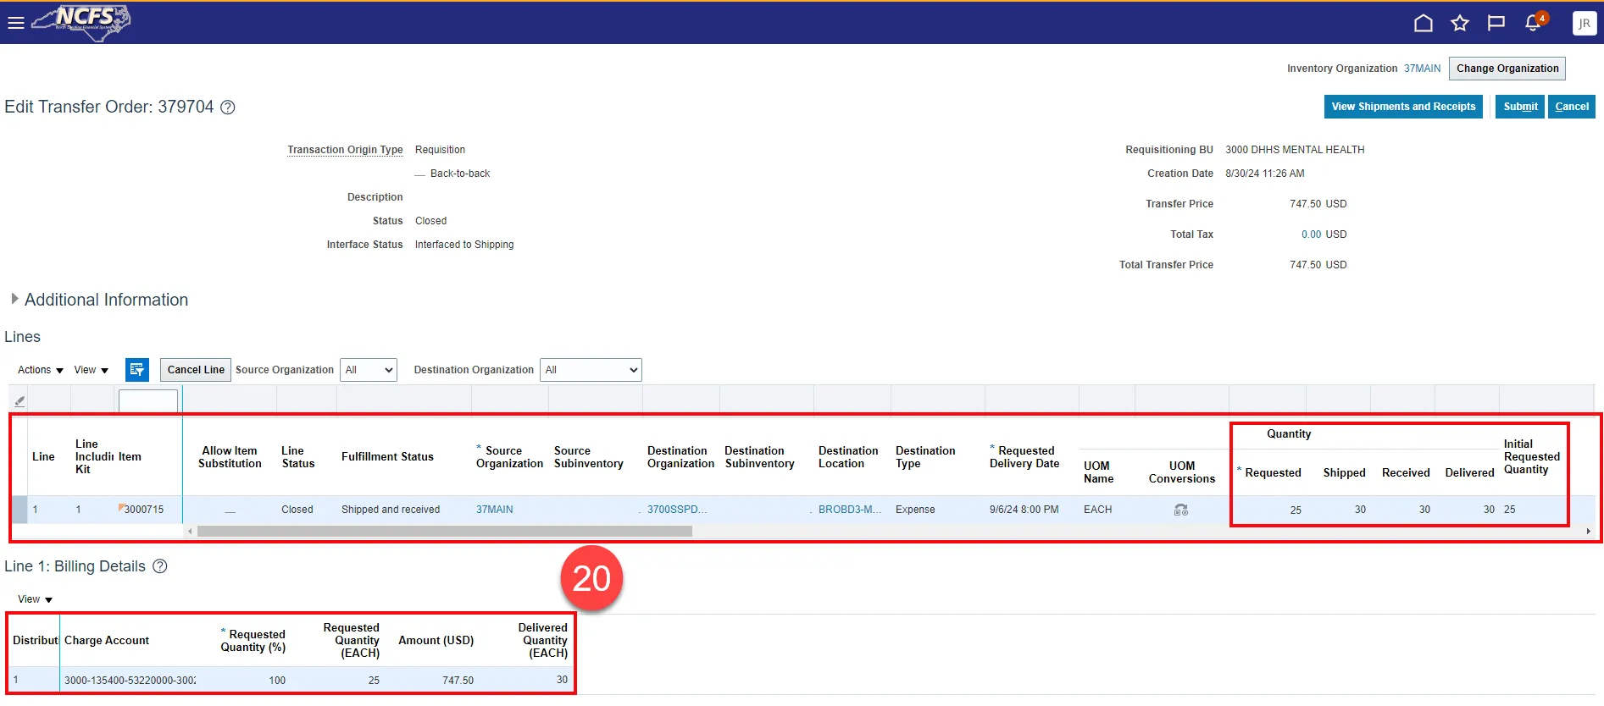
Task: Click the lines table horizontal scrollbar
Action: 444,532
